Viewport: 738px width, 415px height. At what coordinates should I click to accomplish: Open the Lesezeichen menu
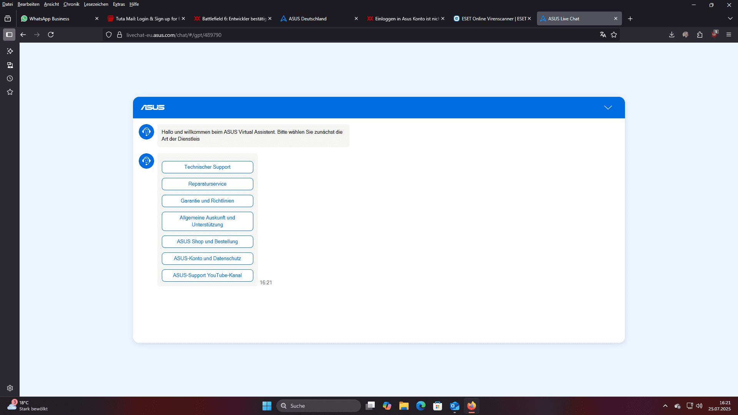(96, 4)
